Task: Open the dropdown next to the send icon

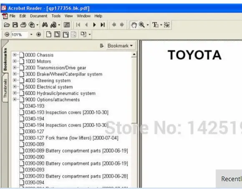Action: [x=37, y=25]
